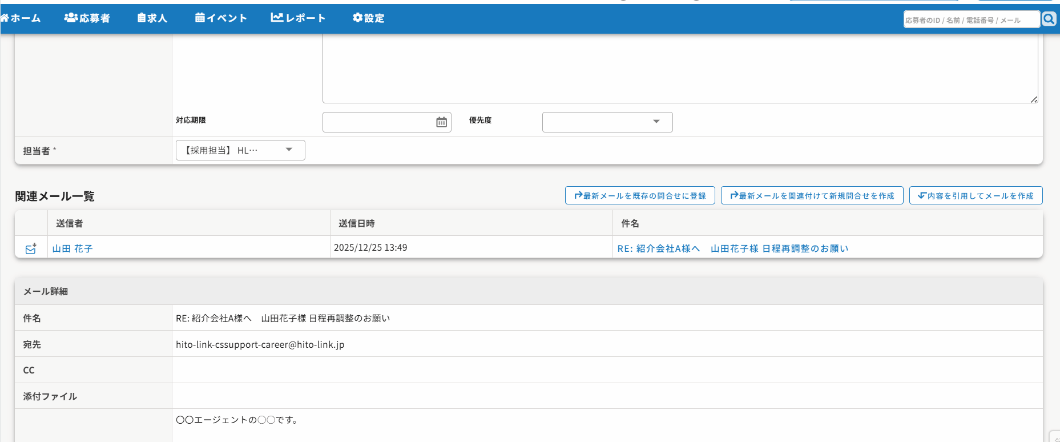
Task: Click inside the large text area
Action: [x=679, y=69]
